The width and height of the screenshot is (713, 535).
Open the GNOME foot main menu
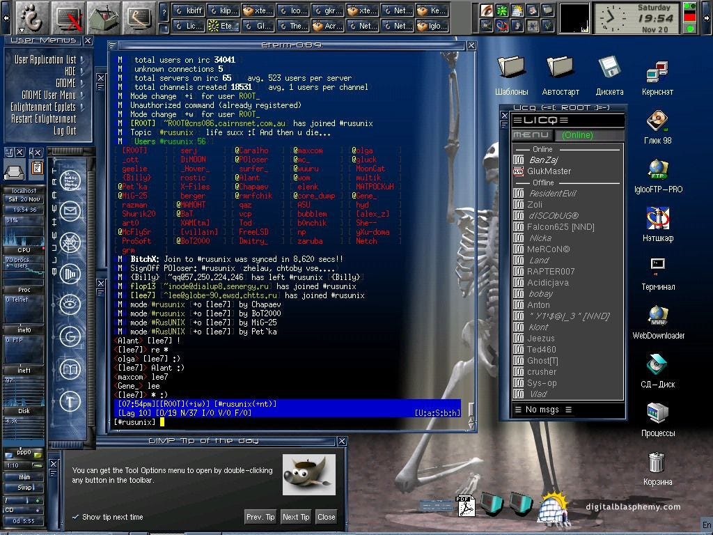tap(31, 17)
